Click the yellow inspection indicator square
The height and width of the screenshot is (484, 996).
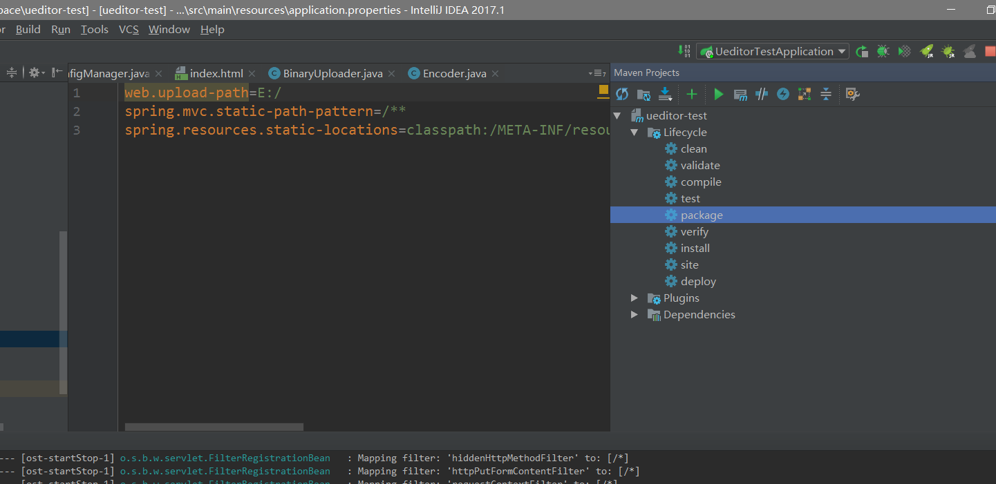coord(603,90)
